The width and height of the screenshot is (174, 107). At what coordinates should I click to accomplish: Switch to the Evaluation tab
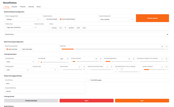coord(14,7)
